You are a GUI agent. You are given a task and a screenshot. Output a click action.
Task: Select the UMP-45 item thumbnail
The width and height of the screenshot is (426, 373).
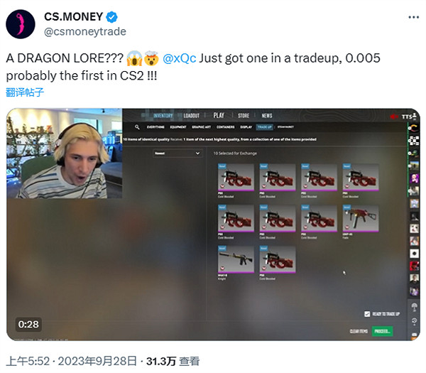point(361,219)
